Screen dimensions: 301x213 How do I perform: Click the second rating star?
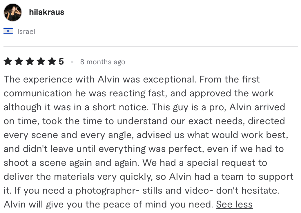[x=19, y=61]
